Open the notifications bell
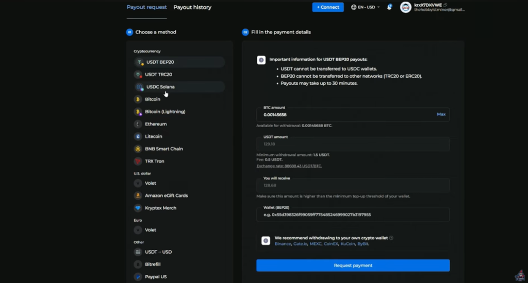This screenshot has height=283, width=528. [x=389, y=7]
